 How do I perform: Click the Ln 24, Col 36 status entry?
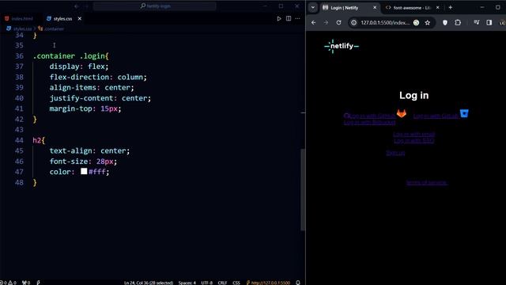149,283
